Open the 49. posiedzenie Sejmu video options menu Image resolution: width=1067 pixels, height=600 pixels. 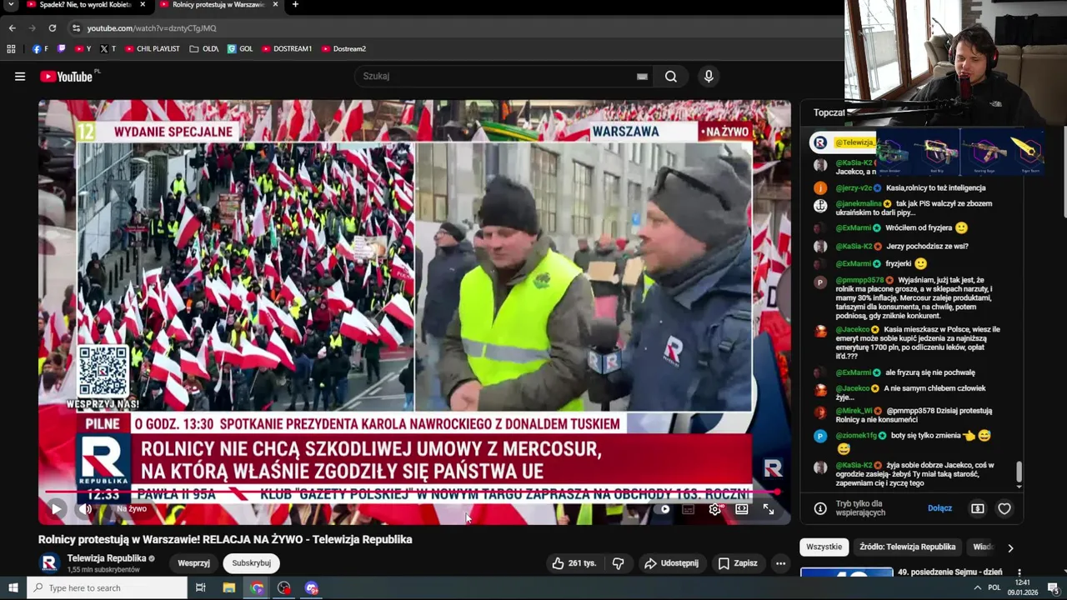pyautogui.click(x=1019, y=573)
